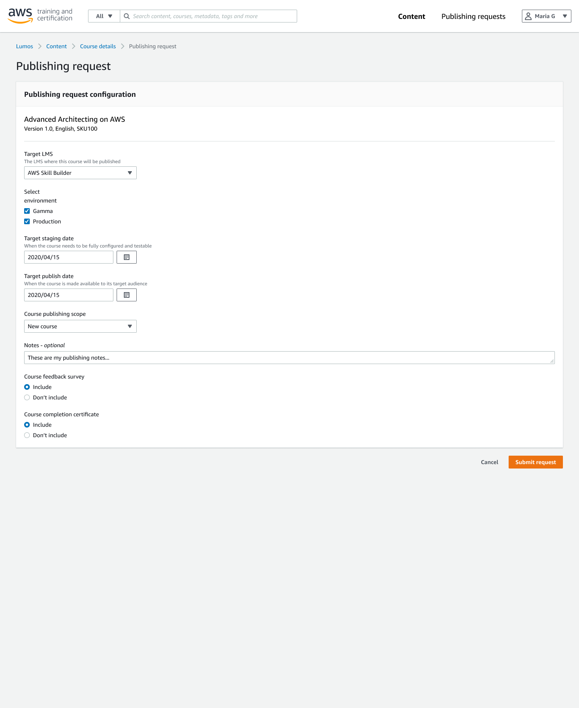Screen dimensions: 579x708
Task: Click the Course details breadcrumb link
Action: [x=98, y=46]
